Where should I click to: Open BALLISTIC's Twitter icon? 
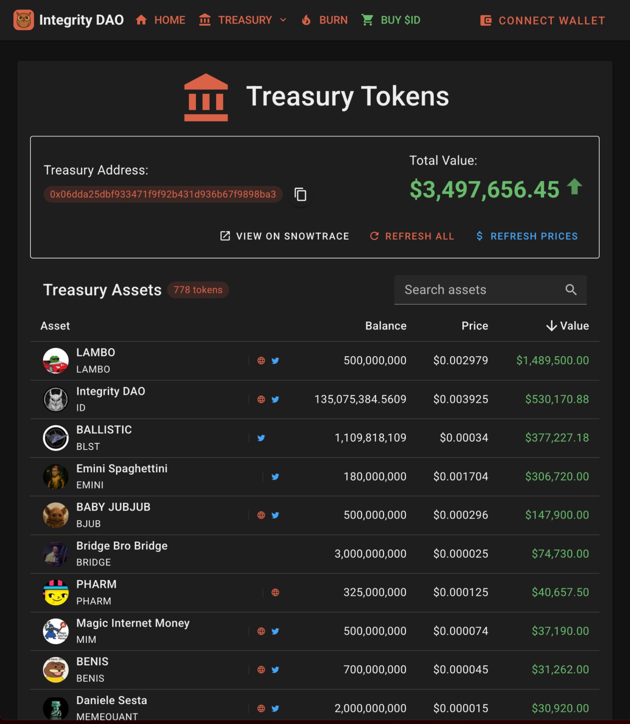[261, 438]
